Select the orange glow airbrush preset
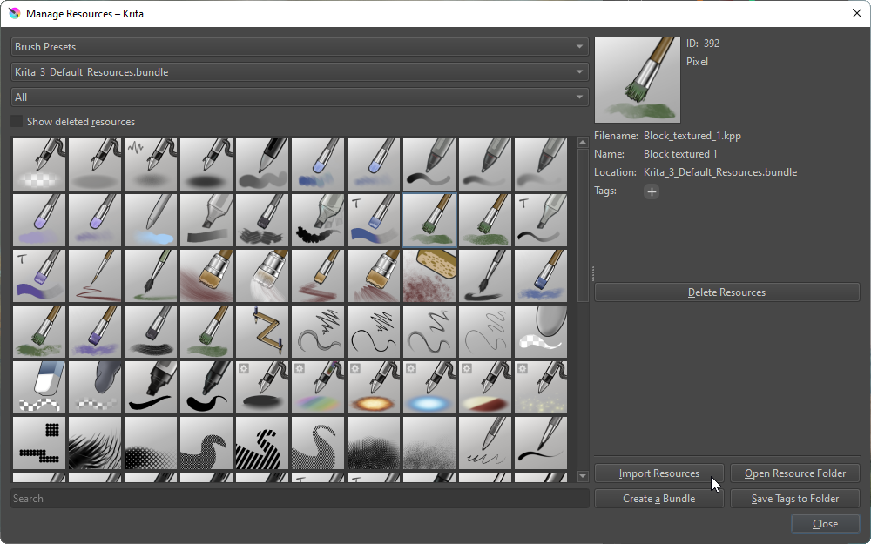Image resolution: width=871 pixels, height=544 pixels. 374,386
